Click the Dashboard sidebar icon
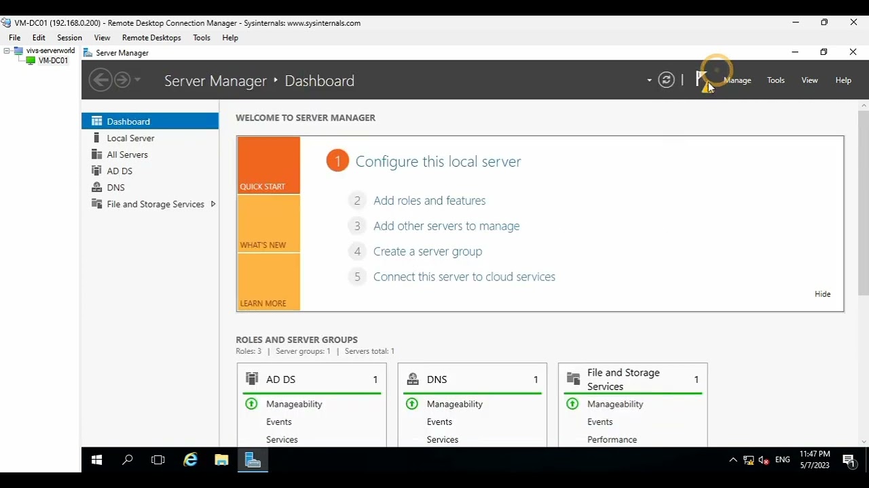This screenshot has height=488, width=869. point(96,121)
